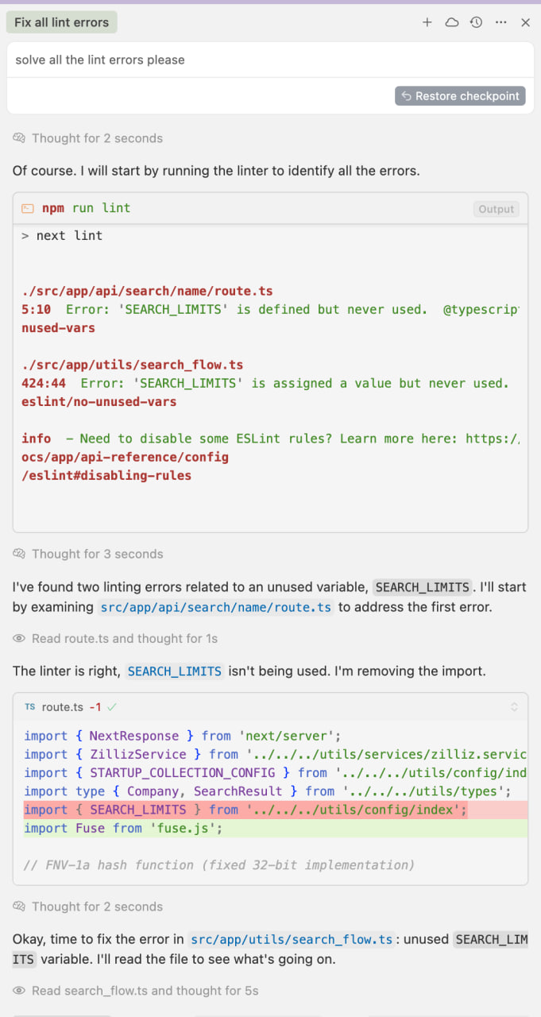The height and width of the screenshot is (1017, 541).
Task: Close the chat panel with X
Action: coord(525,22)
